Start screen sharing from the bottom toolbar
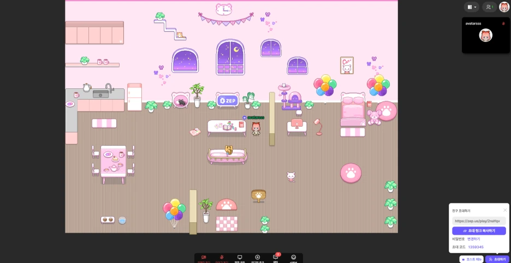This screenshot has width=511, height=263. [240, 258]
